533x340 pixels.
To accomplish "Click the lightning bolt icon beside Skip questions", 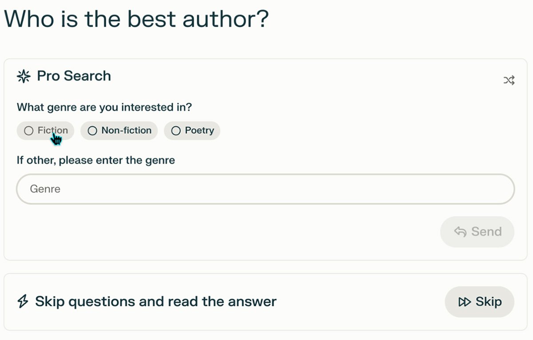I will pyautogui.click(x=23, y=302).
